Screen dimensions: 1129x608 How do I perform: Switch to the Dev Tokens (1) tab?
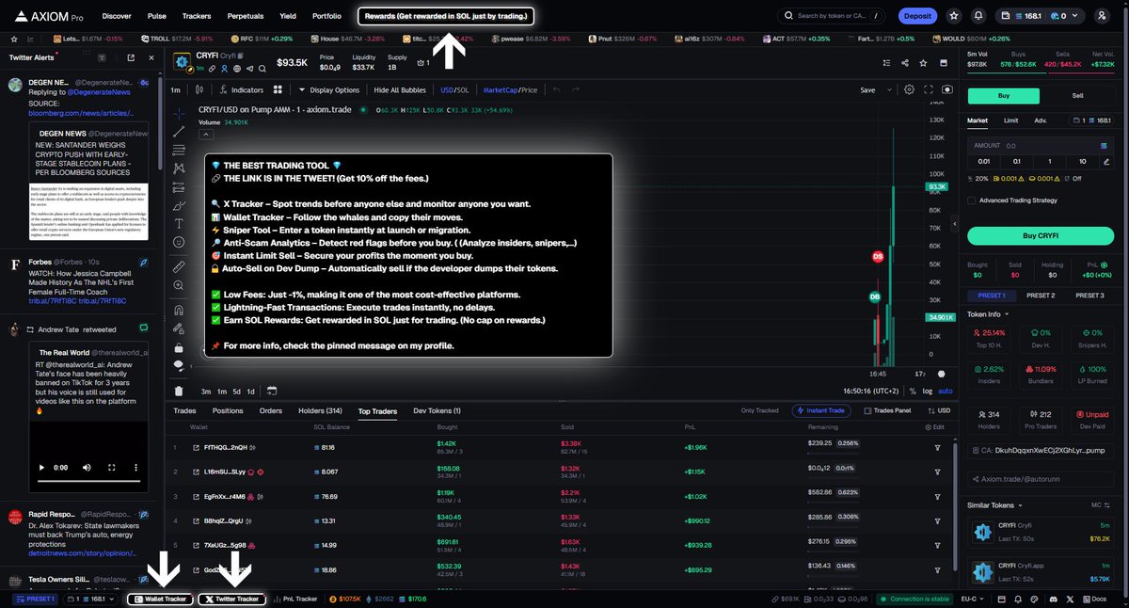coord(437,410)
